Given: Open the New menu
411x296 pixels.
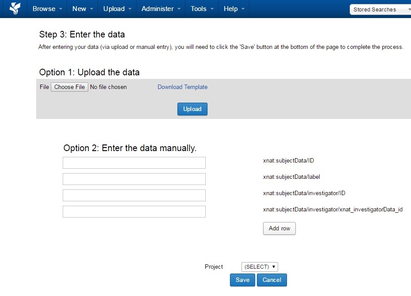Looking at the screenshot, I should tap(79, 8).
